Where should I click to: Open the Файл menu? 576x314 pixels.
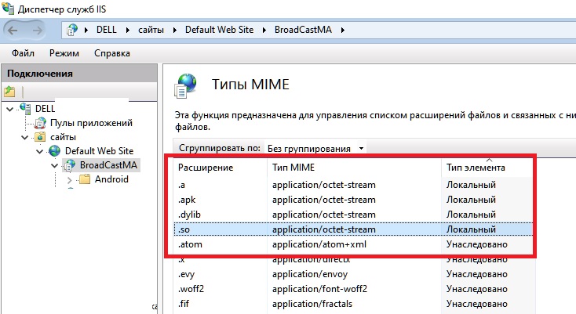(x=23, y=53)
